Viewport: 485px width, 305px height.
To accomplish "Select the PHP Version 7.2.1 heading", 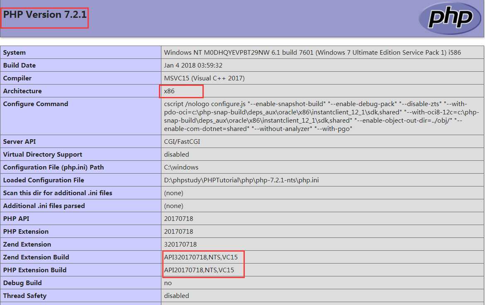I will 45,15.
